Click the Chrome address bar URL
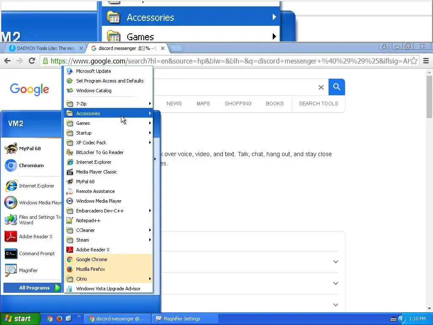The width and height of the screenshot is (433, 325). [230, 61]
